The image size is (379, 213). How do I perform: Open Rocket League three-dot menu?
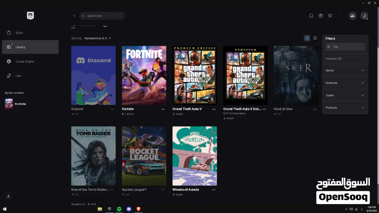point(163,190)
